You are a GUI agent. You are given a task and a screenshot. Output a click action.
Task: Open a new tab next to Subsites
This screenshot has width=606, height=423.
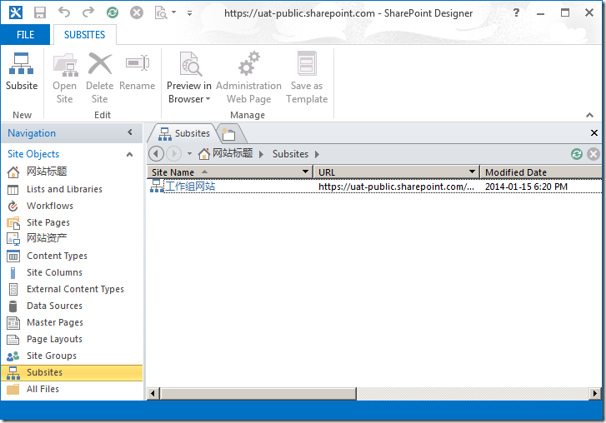(x=228, y=134)
